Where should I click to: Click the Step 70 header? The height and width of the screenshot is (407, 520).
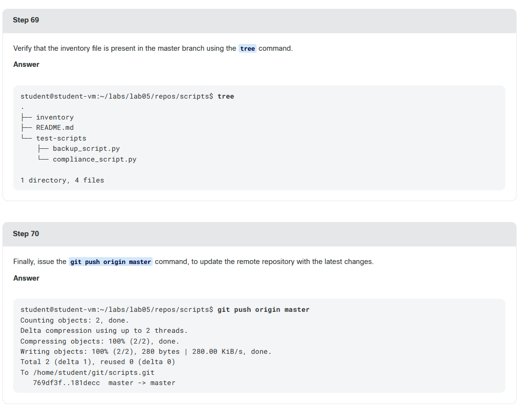pos(26,234)
